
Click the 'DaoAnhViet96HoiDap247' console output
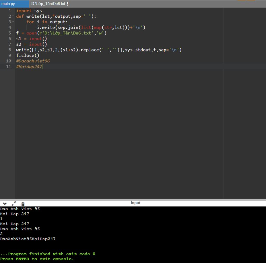(28, 239)
